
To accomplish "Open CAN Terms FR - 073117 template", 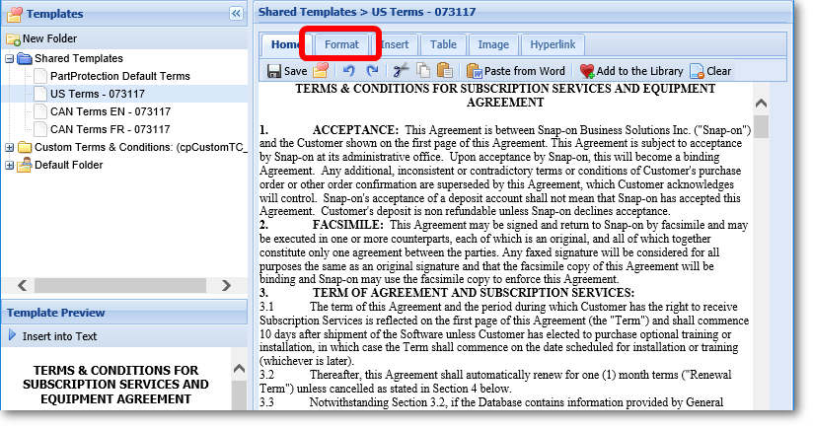I will click(x=110, y=129).
